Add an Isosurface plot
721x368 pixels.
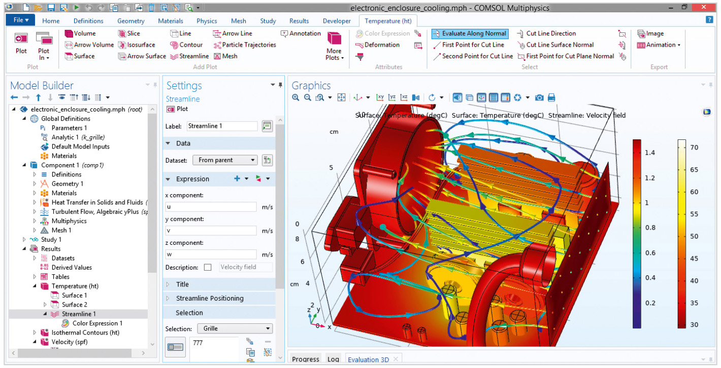(x=137, y=45)
